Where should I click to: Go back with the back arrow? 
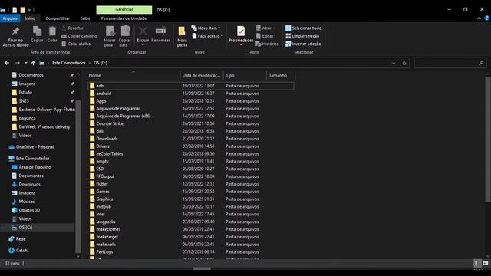7,63
